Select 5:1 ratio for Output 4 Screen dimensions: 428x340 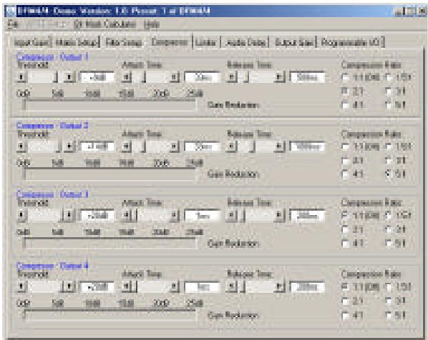point(389,315)
